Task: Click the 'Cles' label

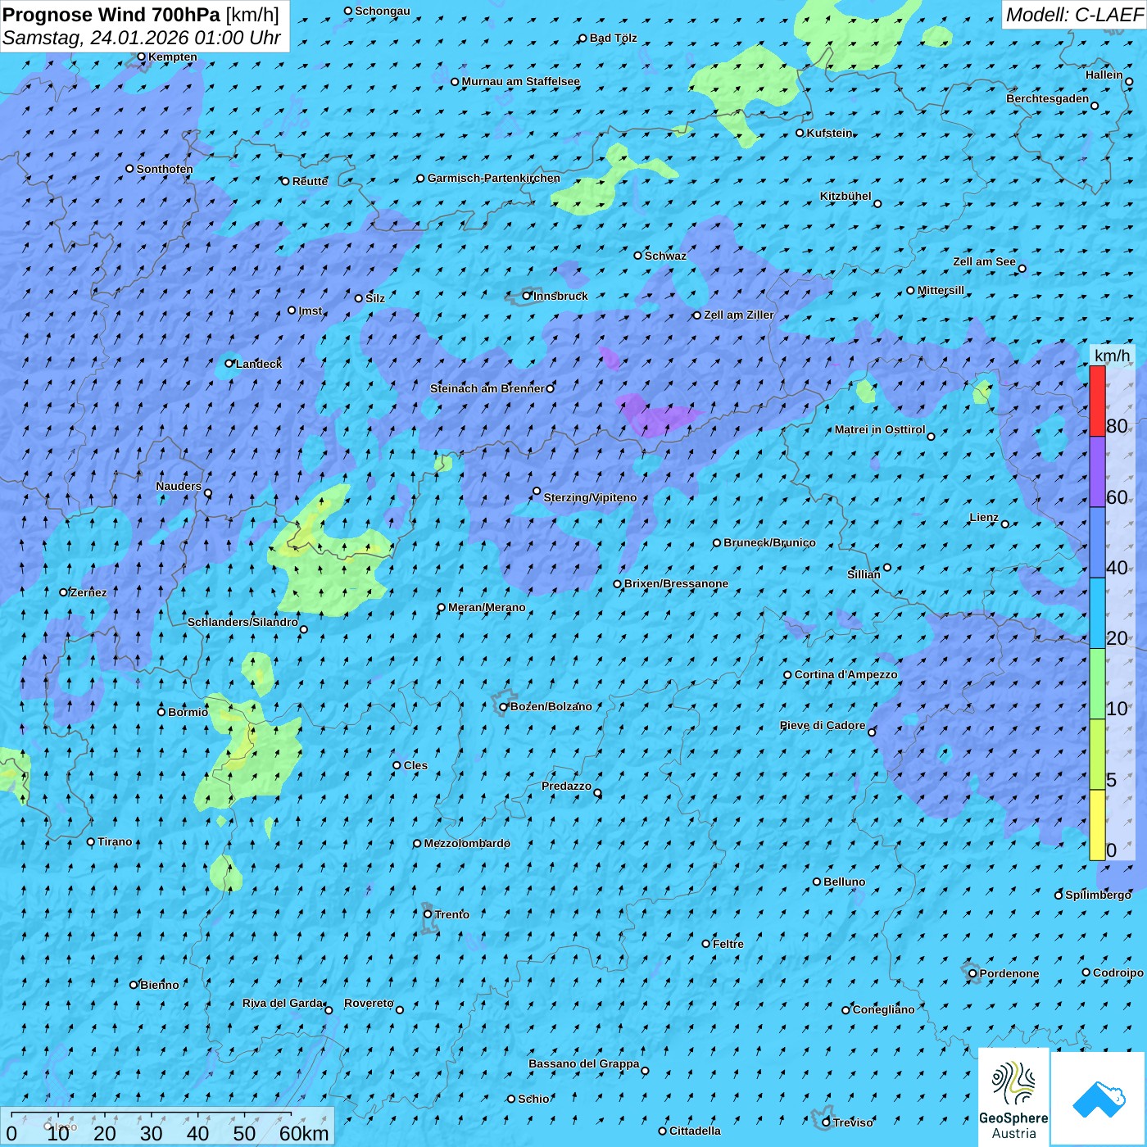Action: pyautogui.click(x=415, y=765)
